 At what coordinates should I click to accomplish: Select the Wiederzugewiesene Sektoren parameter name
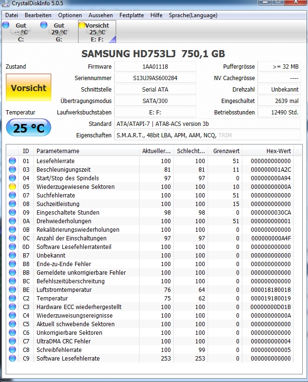coord(75,186)
